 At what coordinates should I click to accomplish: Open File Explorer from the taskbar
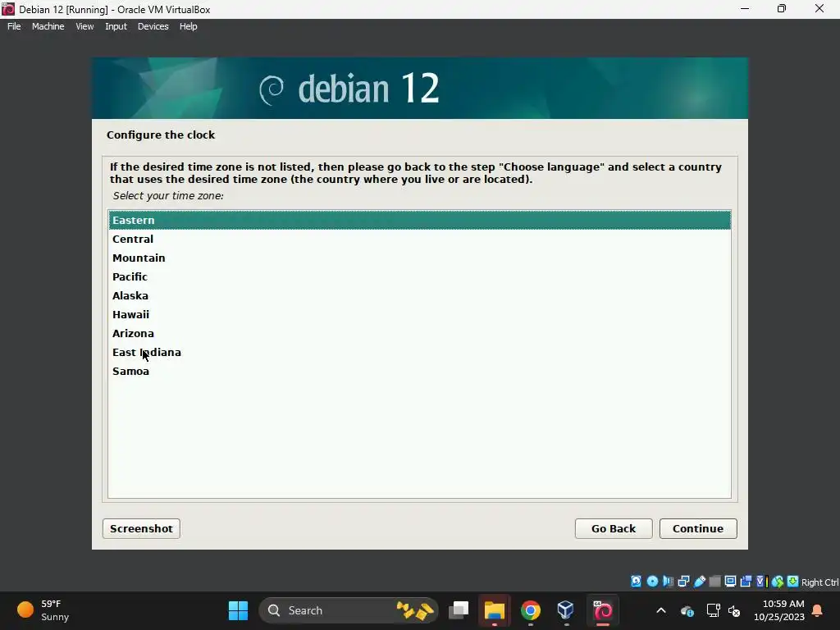click(494, 610)
